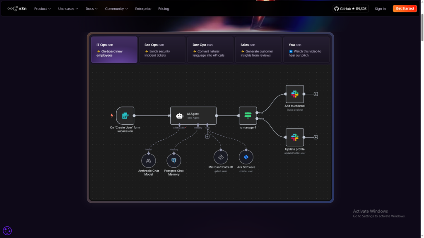Click the Jira Software node icon
Screen dimensions: 424x238
coord(246,157)
